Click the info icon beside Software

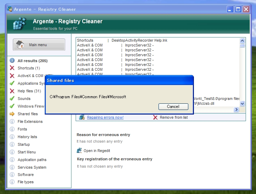(12, 175)
